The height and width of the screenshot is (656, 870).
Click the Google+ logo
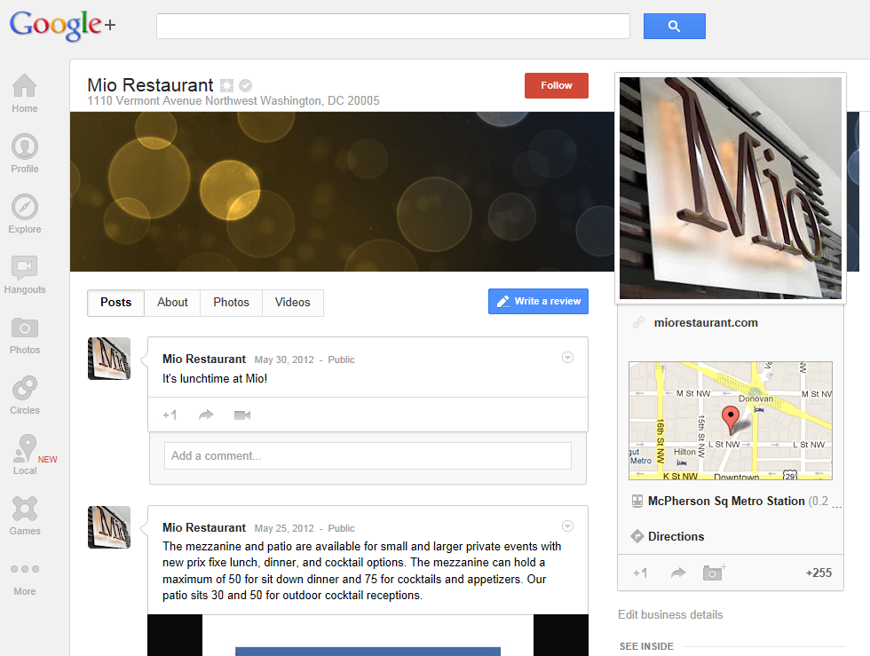pyautogui.click(x=63, y=26)
